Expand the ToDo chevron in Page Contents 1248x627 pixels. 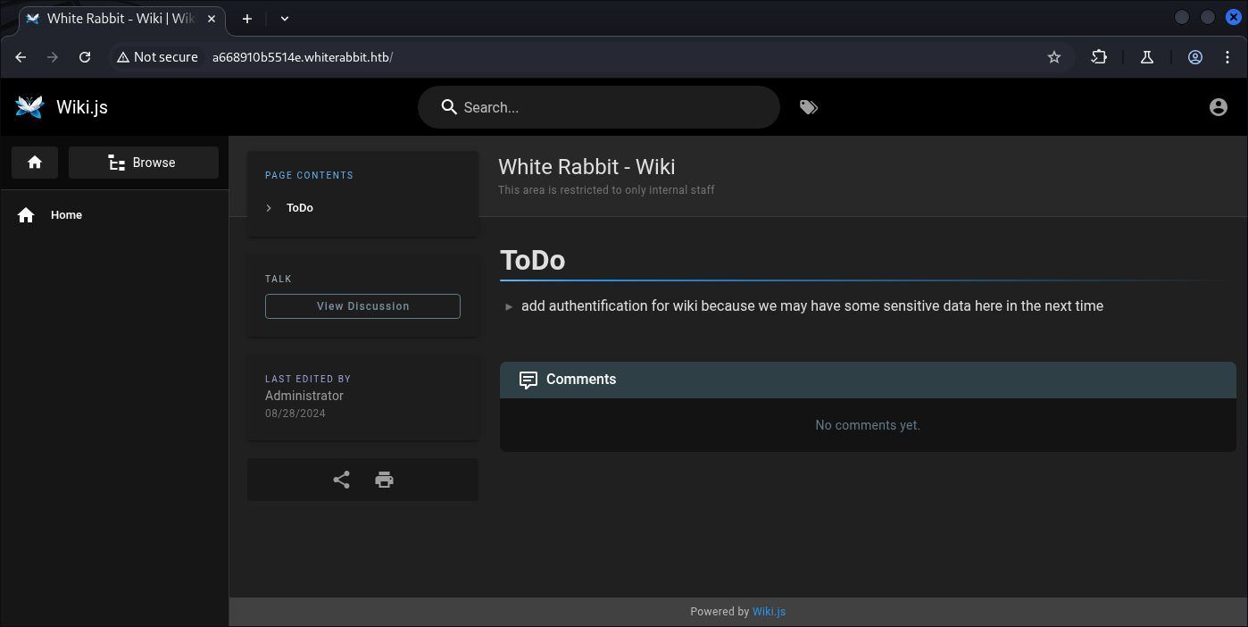click(x=269, y=208)
